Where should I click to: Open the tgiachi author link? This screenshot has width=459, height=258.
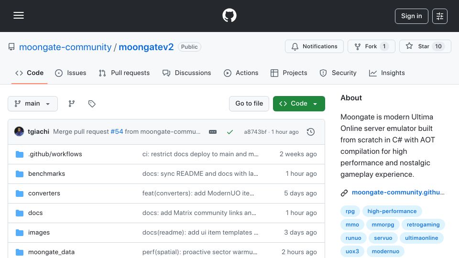(38, 132)
